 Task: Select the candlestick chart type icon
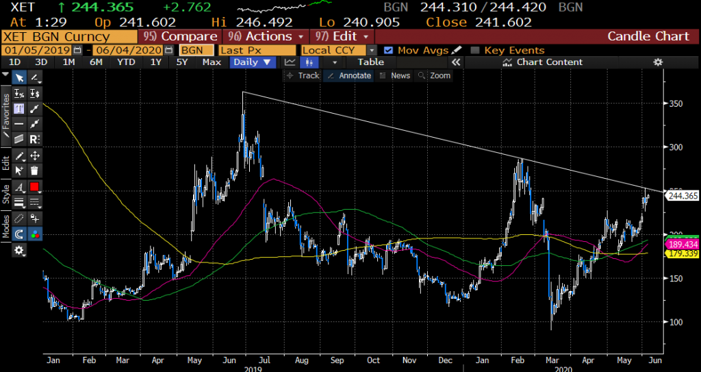(309, 62)
